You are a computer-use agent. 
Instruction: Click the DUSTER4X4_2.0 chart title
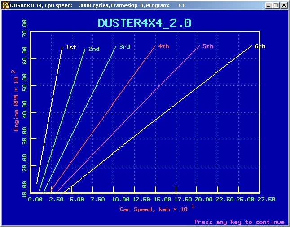pos(145,23)
